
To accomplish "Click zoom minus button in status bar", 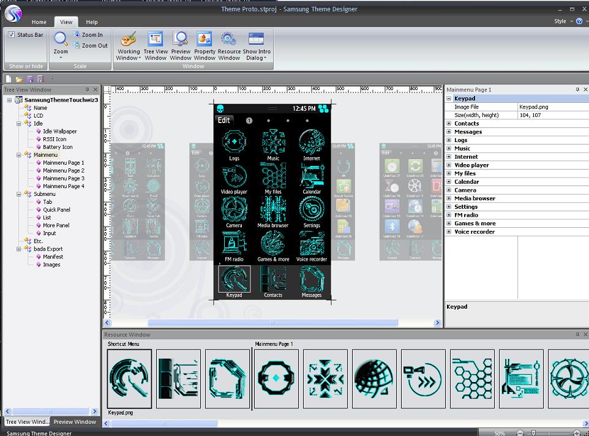I will pos(520,433).
